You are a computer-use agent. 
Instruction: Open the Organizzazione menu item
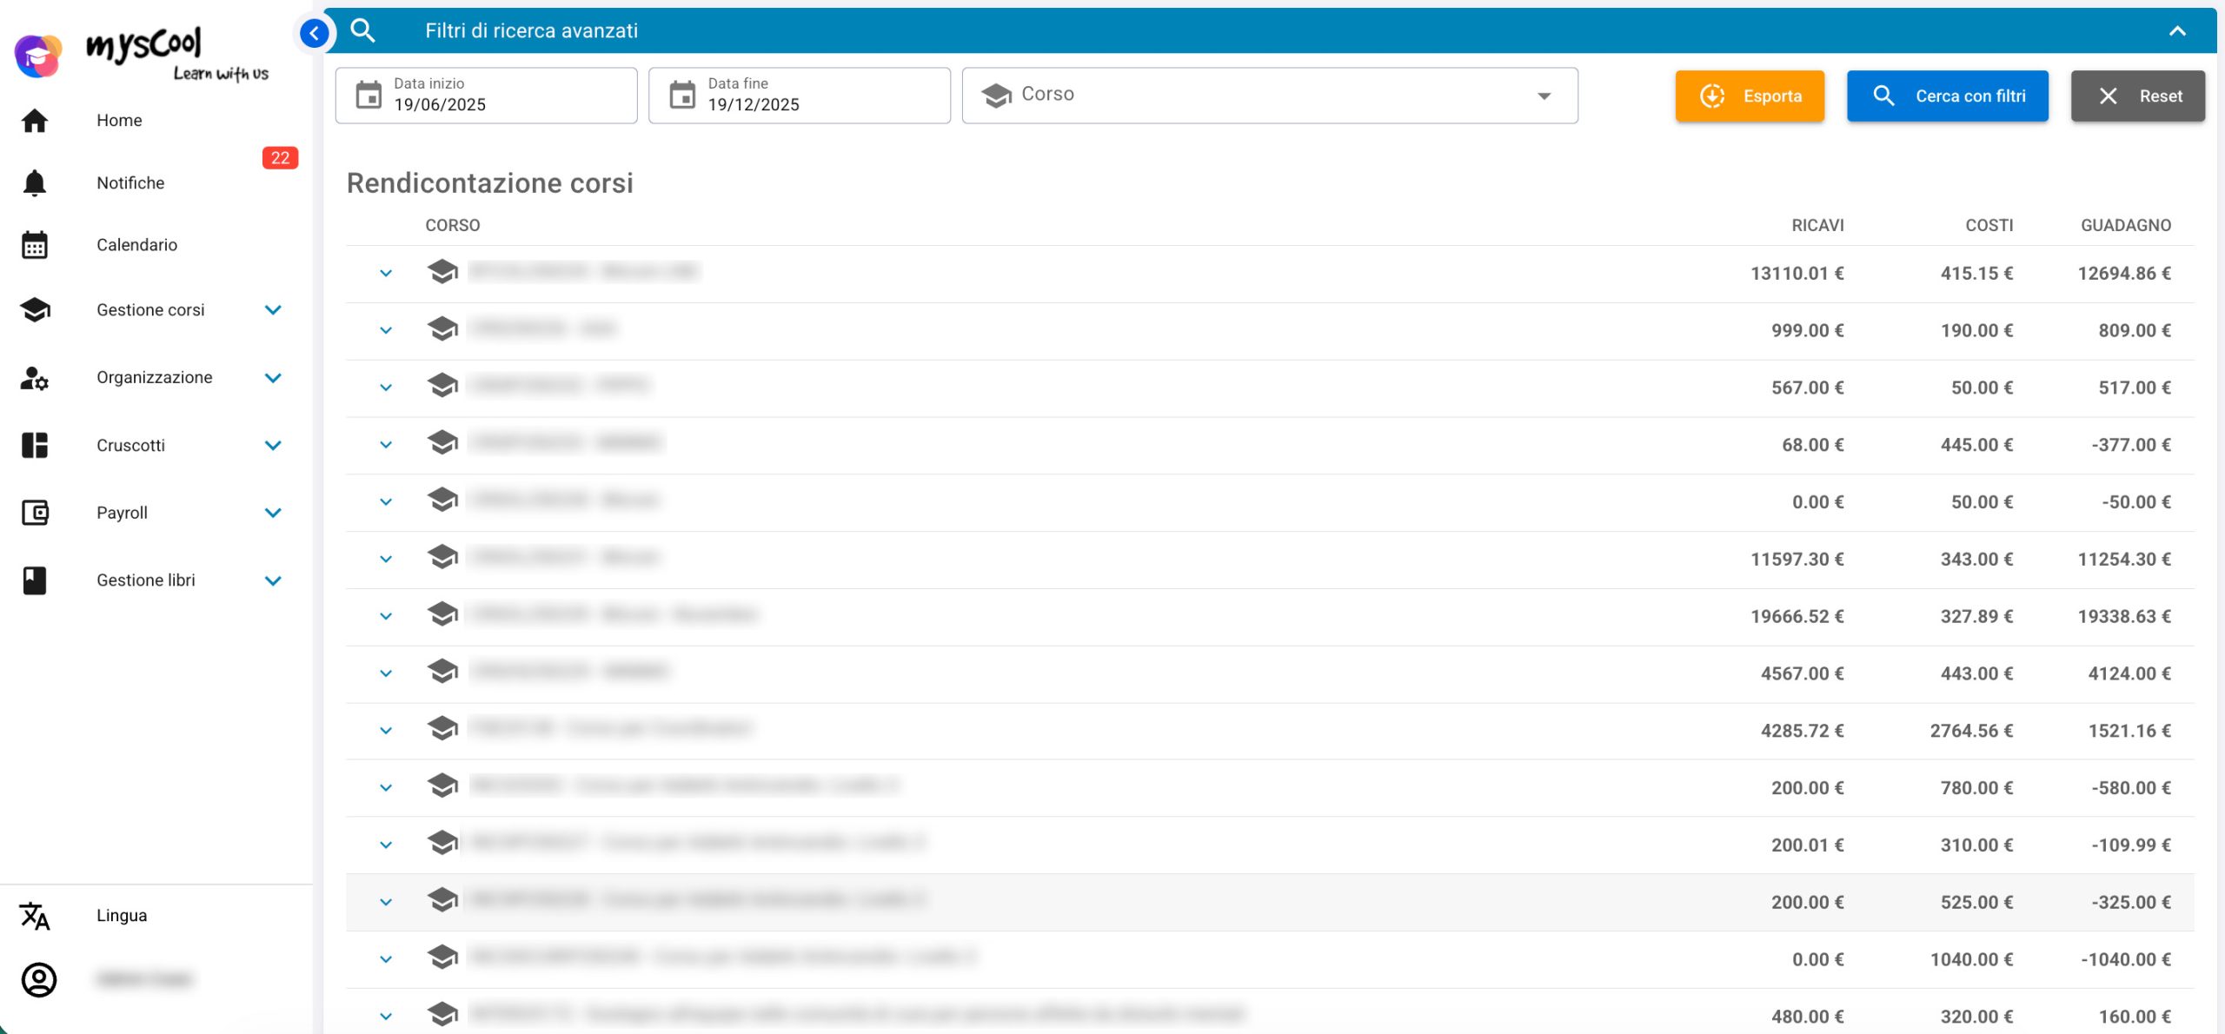click(x=154, y=378)
